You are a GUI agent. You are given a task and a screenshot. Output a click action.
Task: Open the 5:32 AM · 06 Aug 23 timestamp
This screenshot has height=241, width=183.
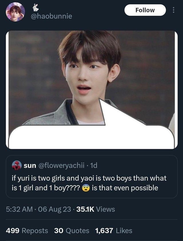(39, 209)
